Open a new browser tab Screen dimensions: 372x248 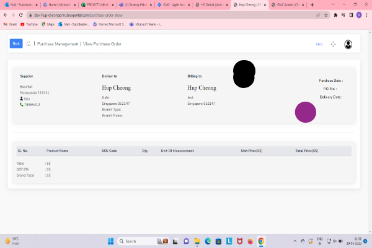click(311, 4)
